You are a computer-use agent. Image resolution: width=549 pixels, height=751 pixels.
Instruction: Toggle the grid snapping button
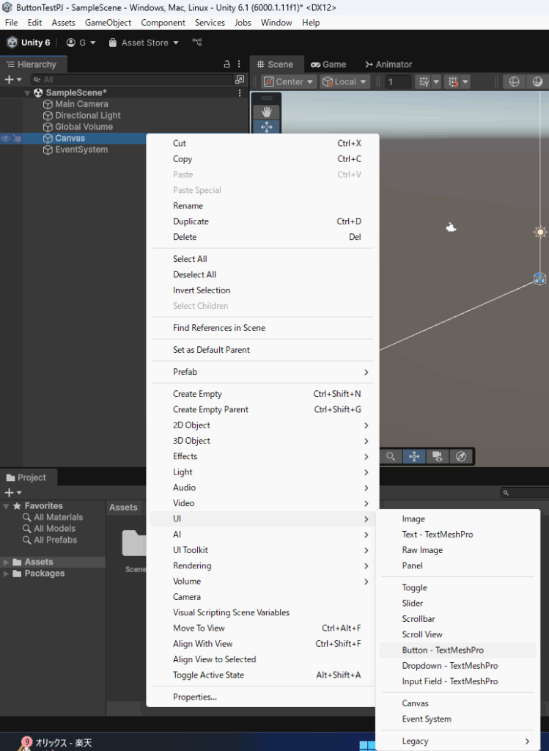click(x=424, y=81)
